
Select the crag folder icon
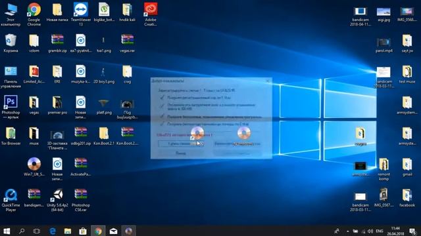tap(127, 74)
